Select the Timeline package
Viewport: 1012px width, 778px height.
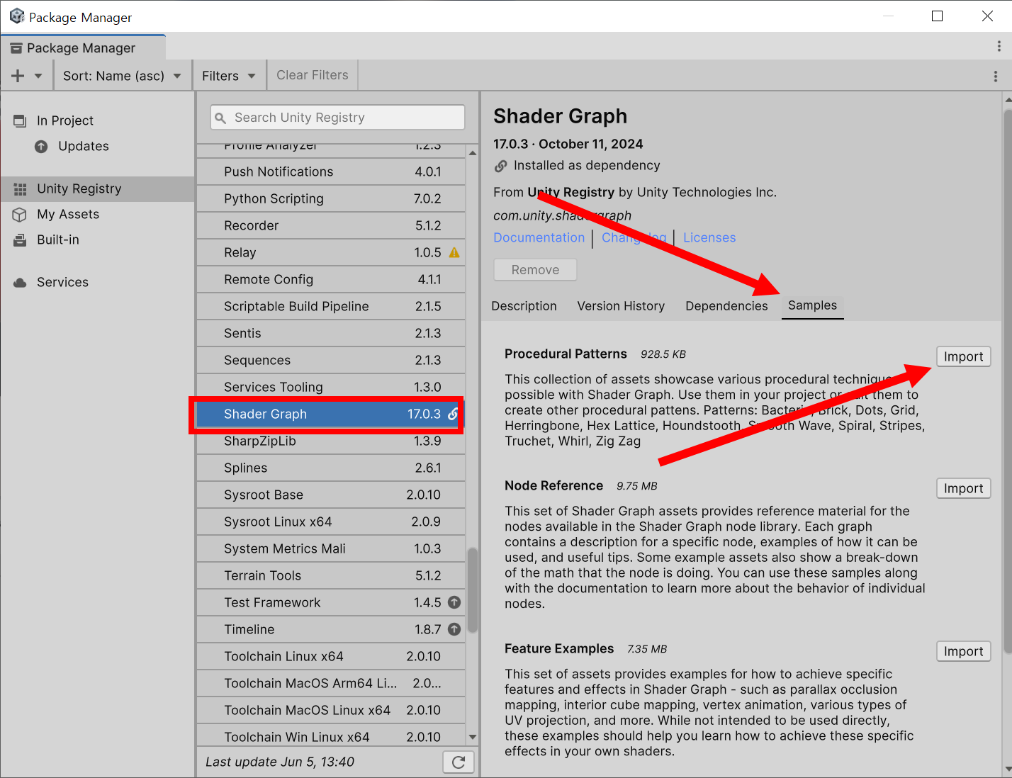click(x=330, y=629)
